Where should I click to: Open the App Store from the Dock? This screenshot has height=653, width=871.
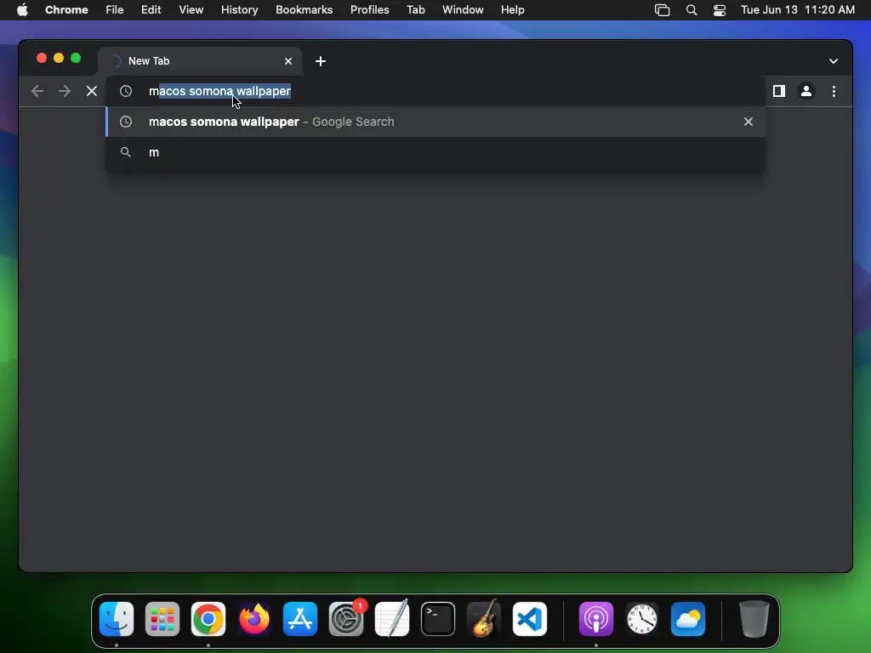tap(300, 619)
